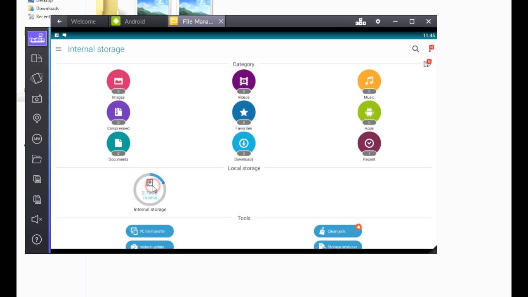528x297 pixels.
Task: Click the Storage analyzer button
Action: pyautogui.click(x=338, y=245)
